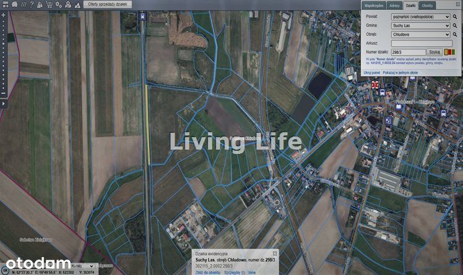Open settings via the gears icon
Viewport: 463px width, 275px height.
58,4
